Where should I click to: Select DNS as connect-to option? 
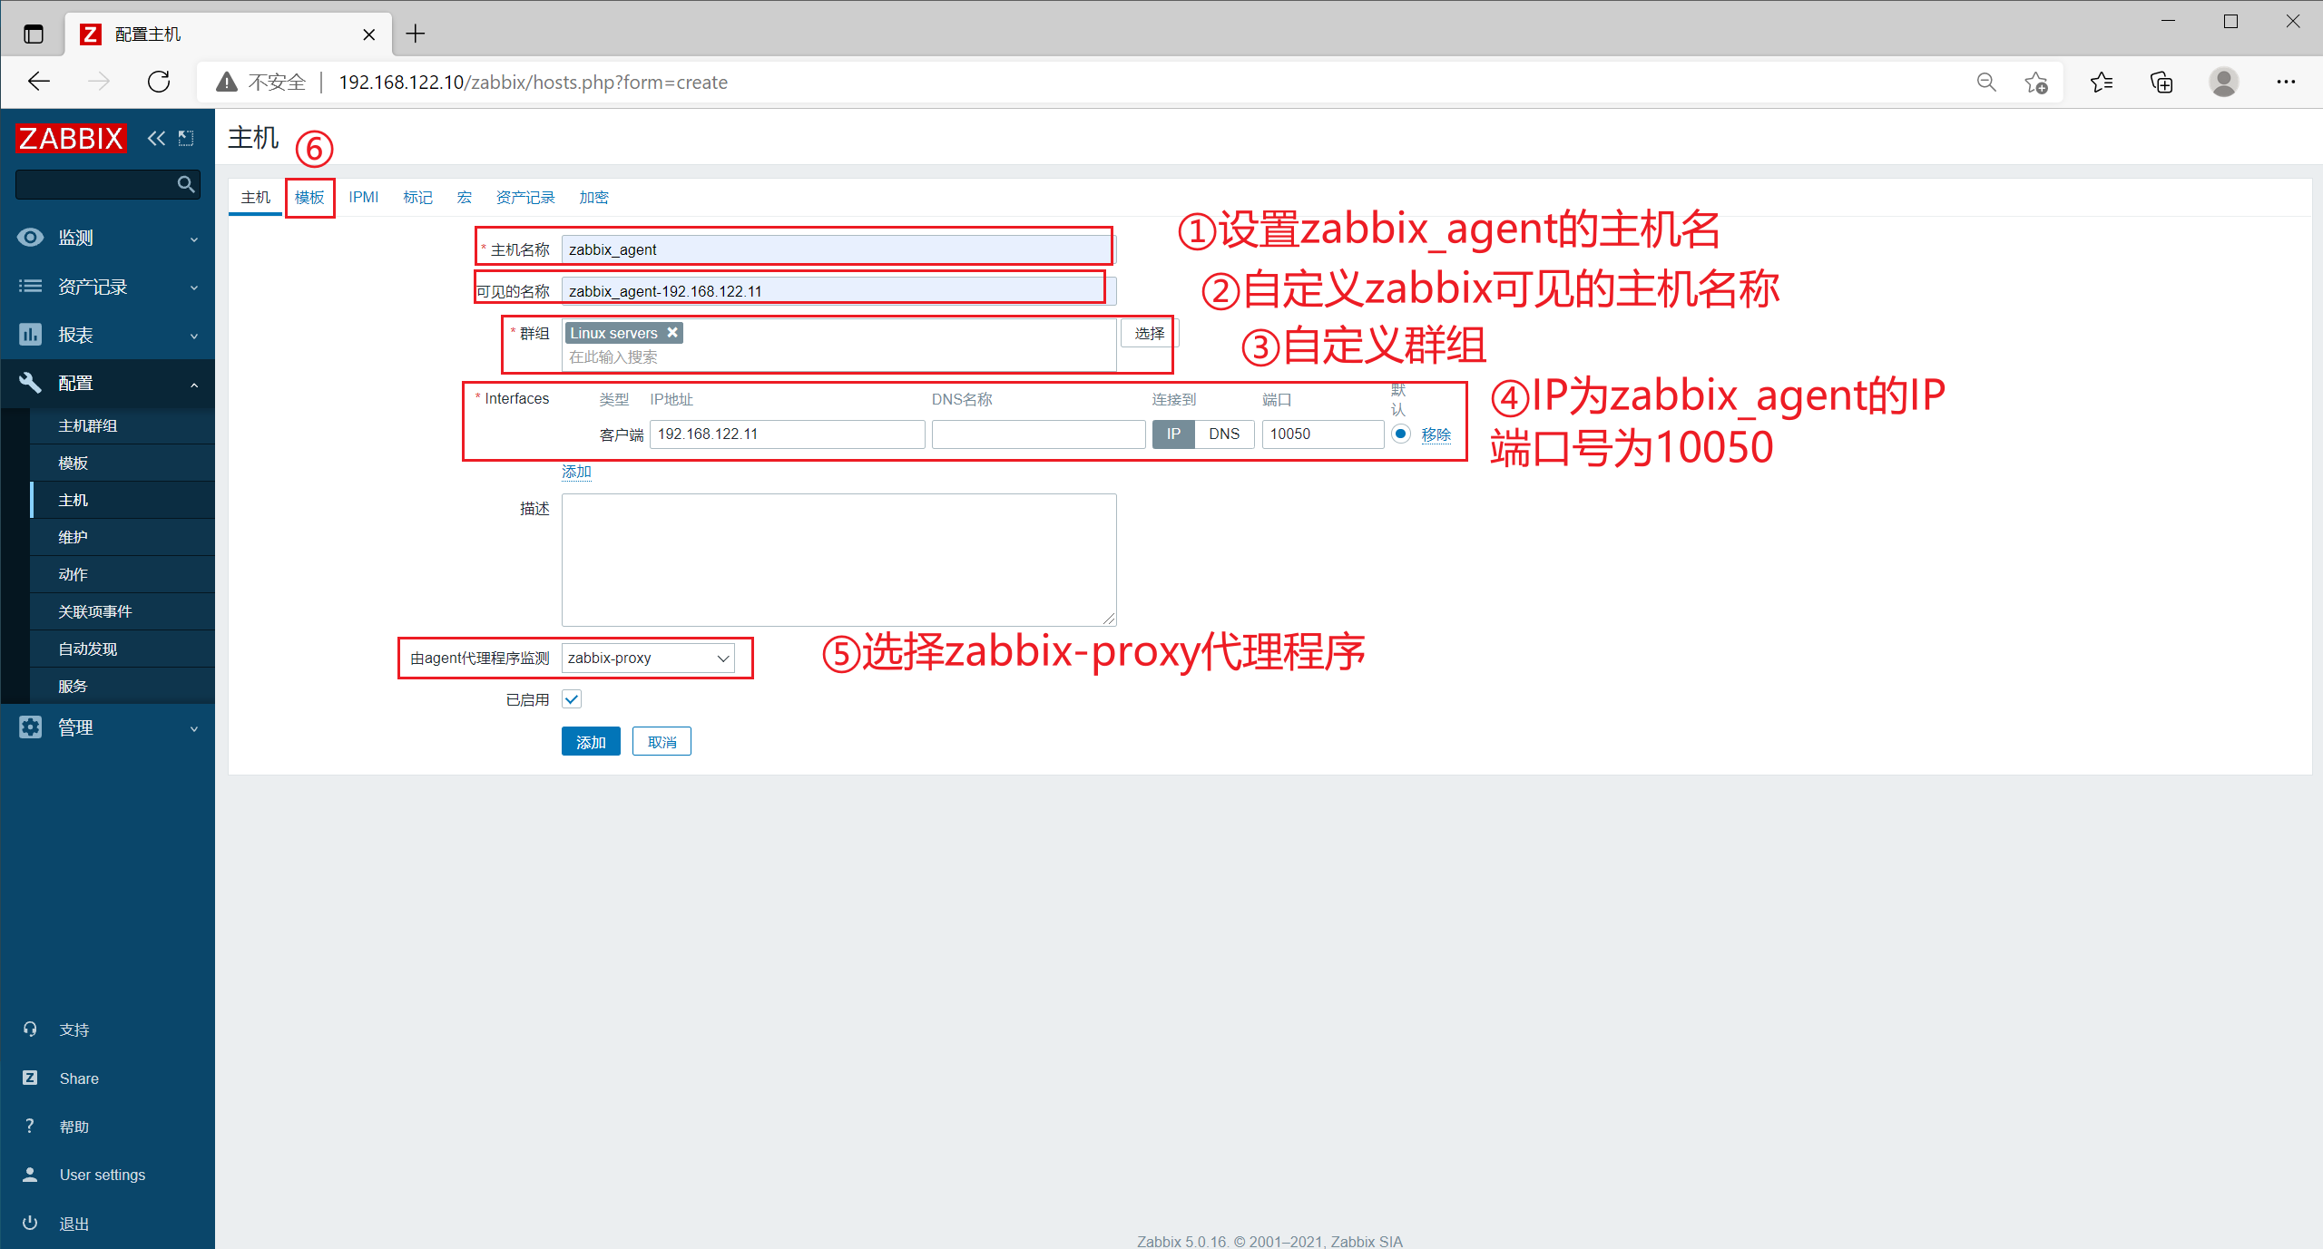tap(1224, 434)
